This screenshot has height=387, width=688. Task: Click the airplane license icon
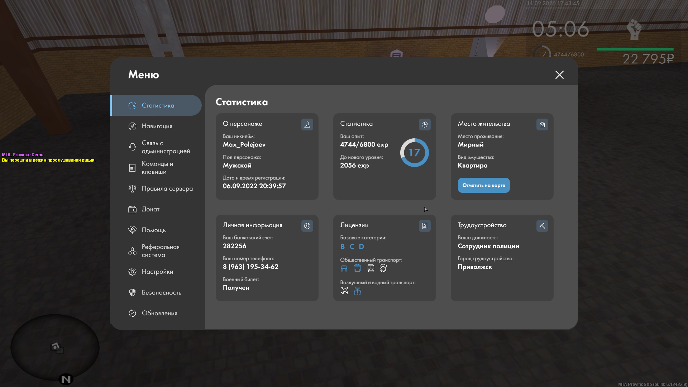(344, 291)
